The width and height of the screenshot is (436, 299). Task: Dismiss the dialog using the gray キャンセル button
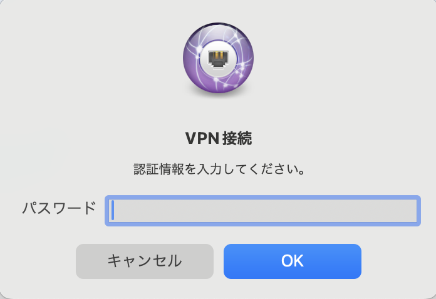(x=145, y=261)
